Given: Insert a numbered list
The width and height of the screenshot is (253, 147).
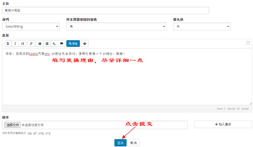Looking at the screenshot, I should (x=47, y=43).
